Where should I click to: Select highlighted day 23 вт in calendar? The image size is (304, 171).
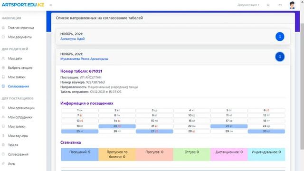229,126
